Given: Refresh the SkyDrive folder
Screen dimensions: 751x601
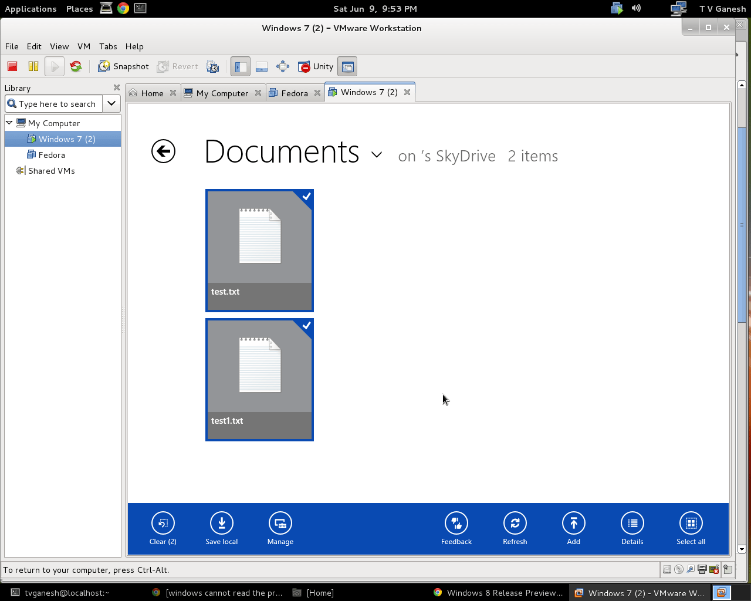Looking at the screenshot, I should (x=515, y=529).
